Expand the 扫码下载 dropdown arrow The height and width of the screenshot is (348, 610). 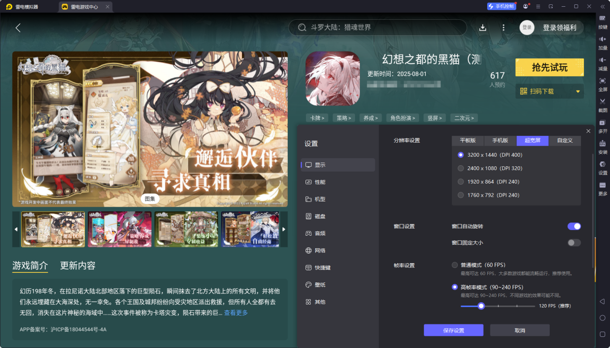(578, 92)
